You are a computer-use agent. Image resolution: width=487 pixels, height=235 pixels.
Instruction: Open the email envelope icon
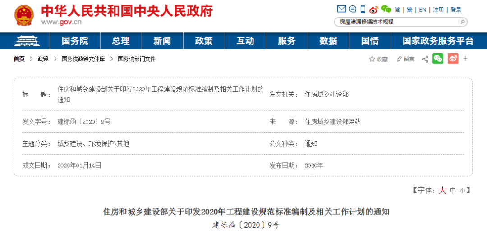pyautogui.click(x=341, y=9)
